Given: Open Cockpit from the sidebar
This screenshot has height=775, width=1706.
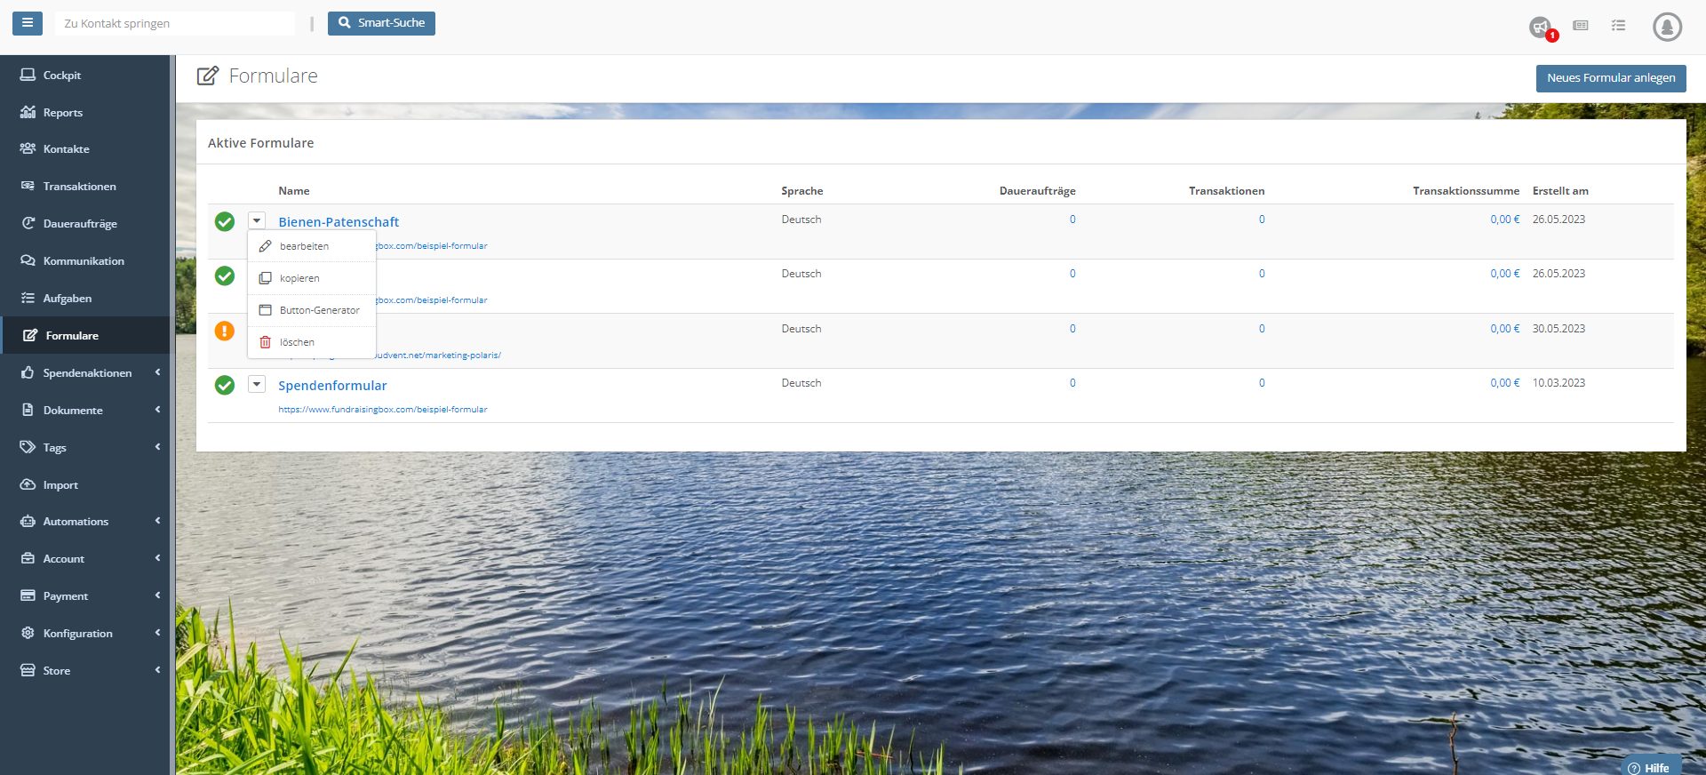Looking at the screenshot, I should tap(61, 76).
